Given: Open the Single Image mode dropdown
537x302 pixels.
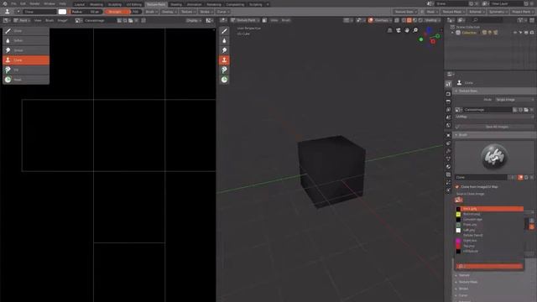Looking at the screenshot, I should [514, 100].
